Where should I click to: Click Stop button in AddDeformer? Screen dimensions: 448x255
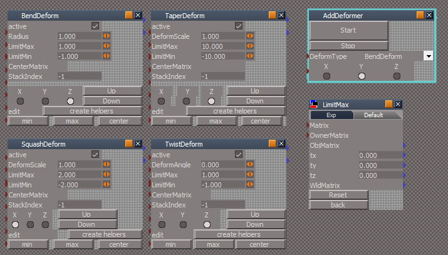coord(348,45)
